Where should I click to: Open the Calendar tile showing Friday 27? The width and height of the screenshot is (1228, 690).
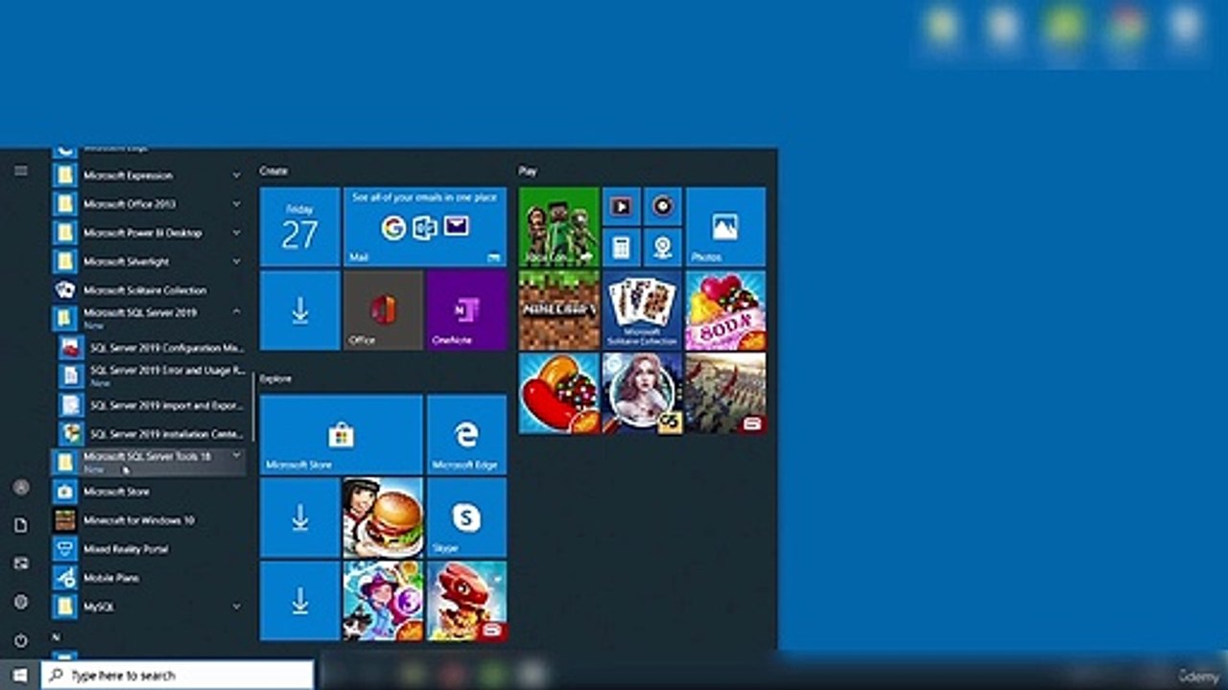pyautogui.click(x=299, y=226)
